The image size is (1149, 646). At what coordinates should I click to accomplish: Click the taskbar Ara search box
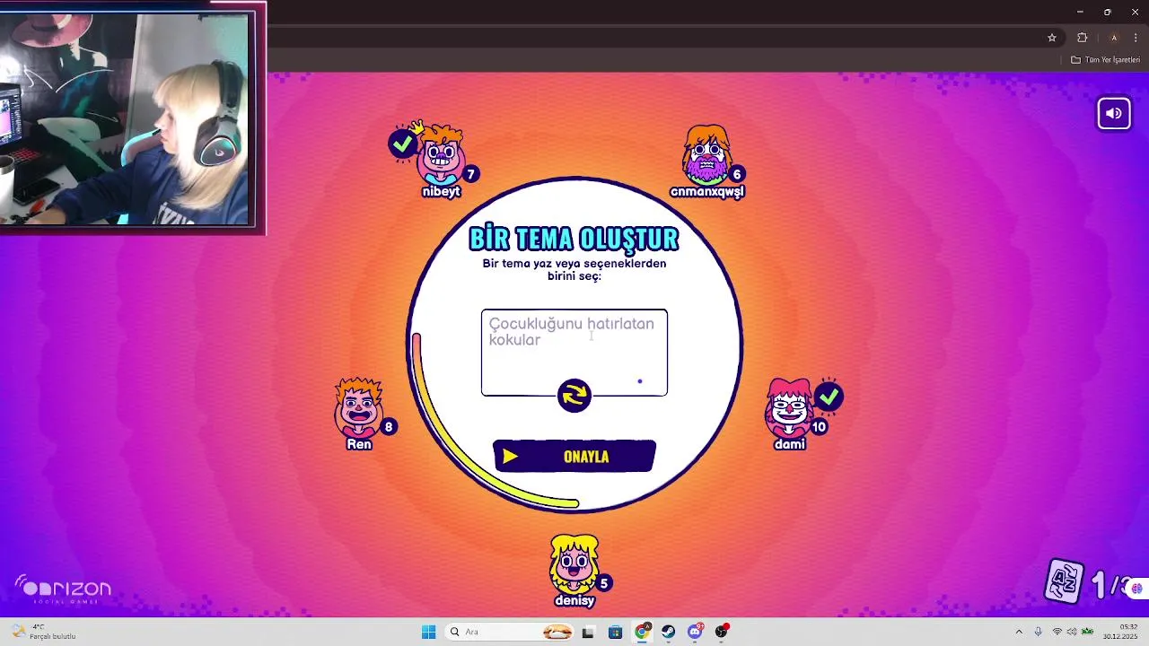pos(511,632)
